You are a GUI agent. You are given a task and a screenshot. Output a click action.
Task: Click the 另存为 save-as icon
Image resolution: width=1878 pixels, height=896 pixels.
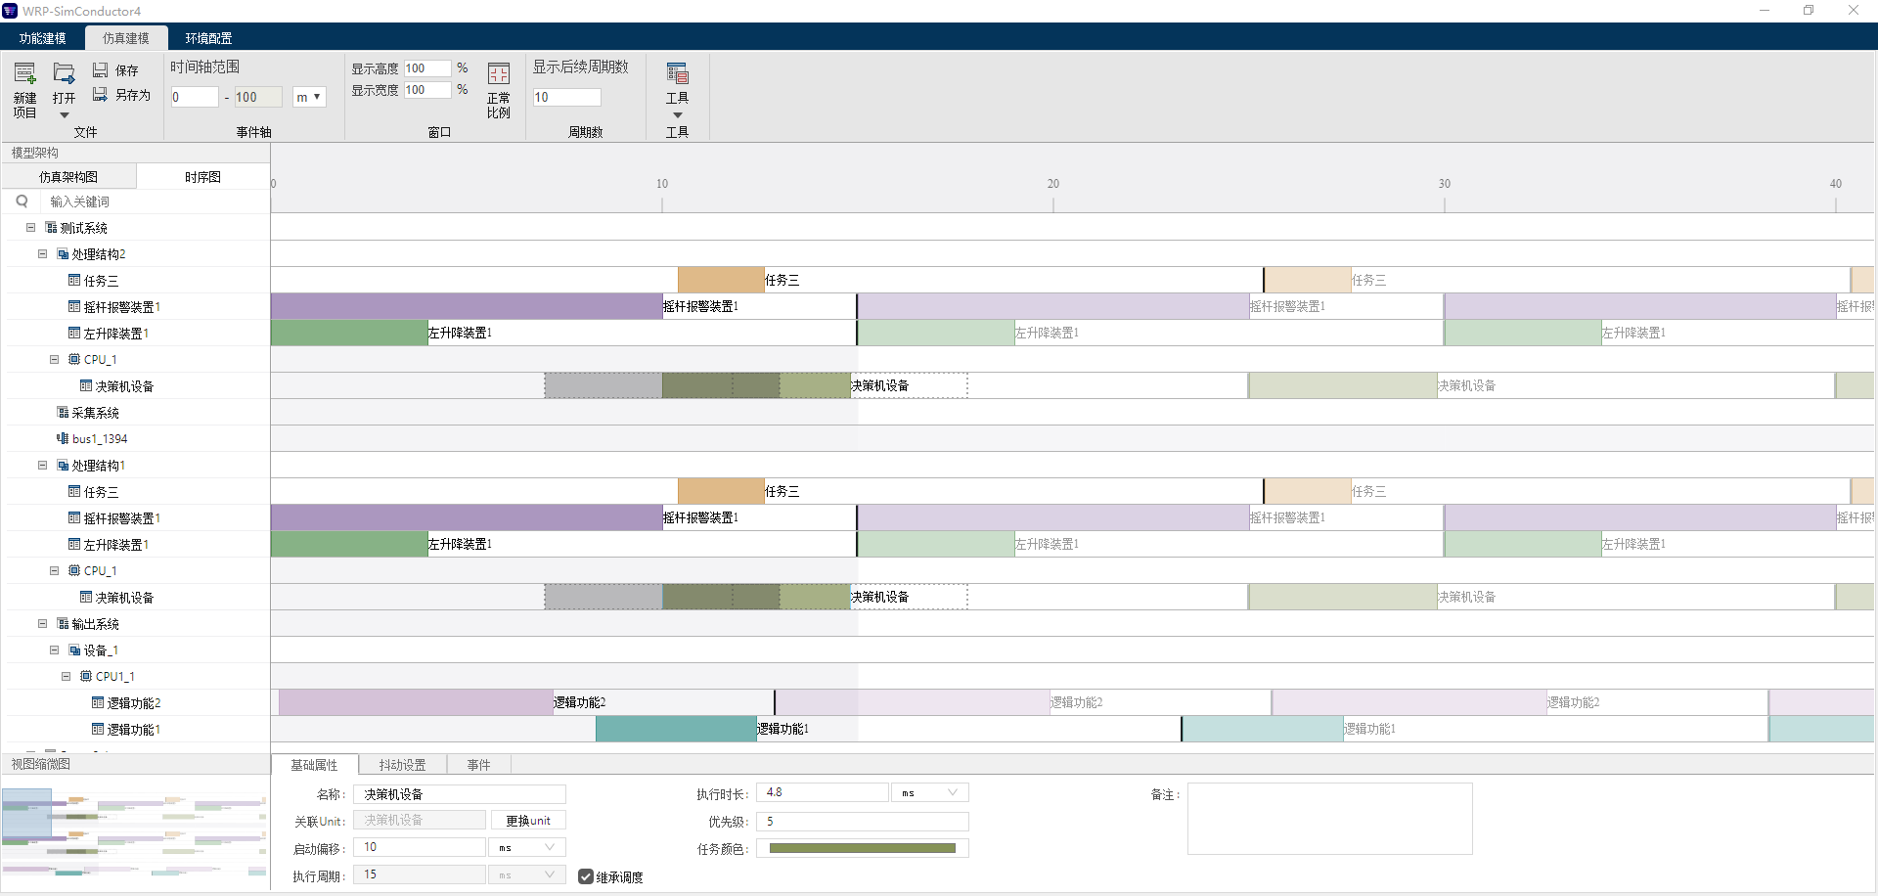click(101, 95)
